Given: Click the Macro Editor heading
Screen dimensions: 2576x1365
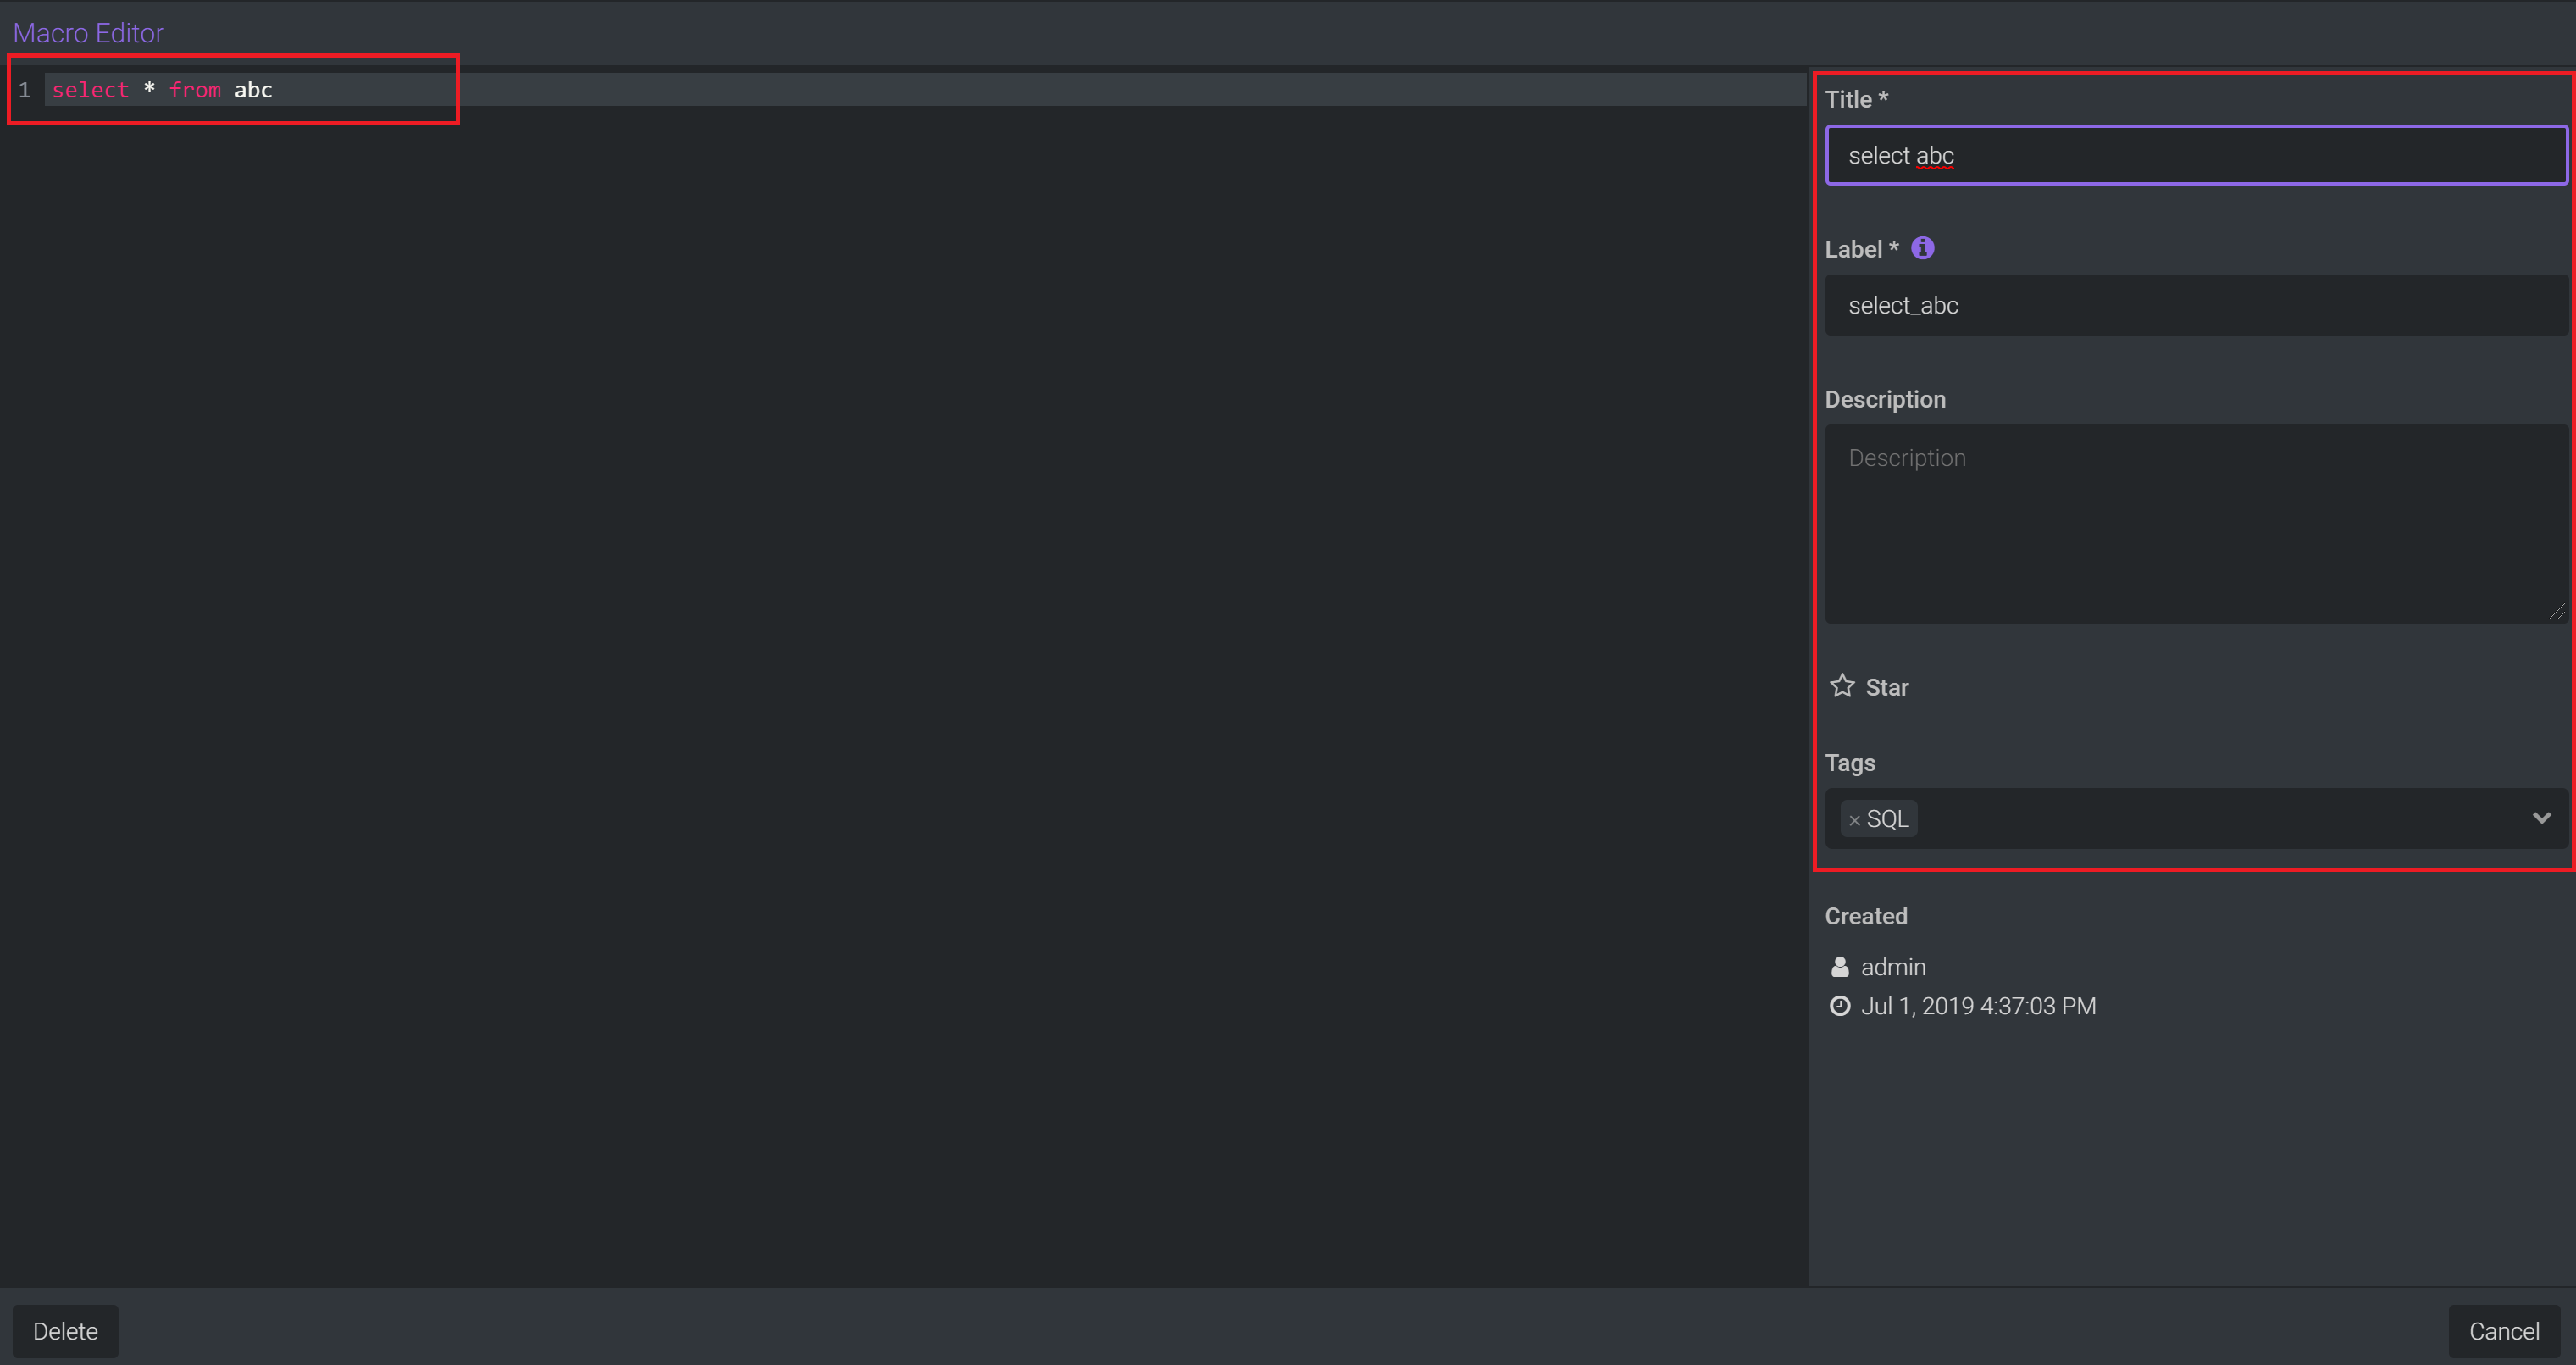Looking at the screenshot, I should (x=88, y=33).
